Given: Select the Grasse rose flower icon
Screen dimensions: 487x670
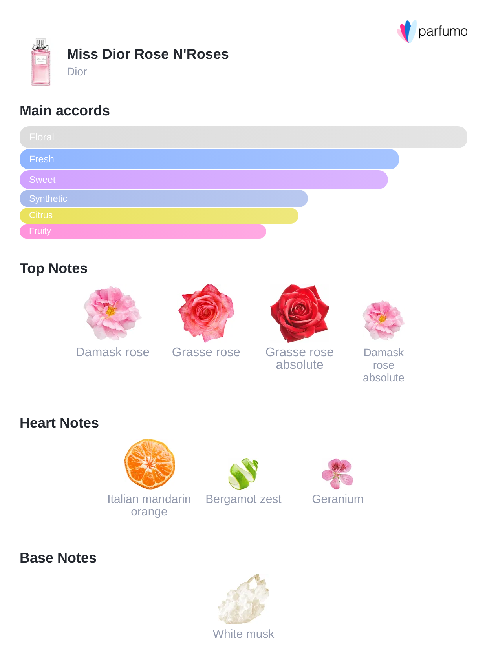Looking at the screenshot, I should 206,313.
